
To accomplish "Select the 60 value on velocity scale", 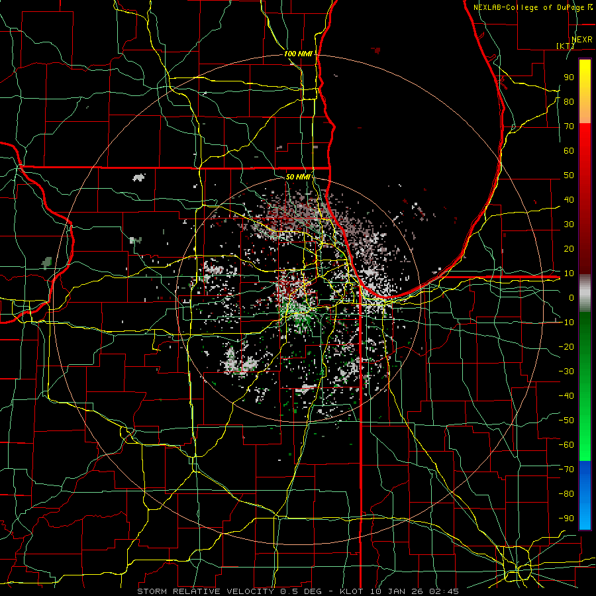I will (x=569, y=150).
